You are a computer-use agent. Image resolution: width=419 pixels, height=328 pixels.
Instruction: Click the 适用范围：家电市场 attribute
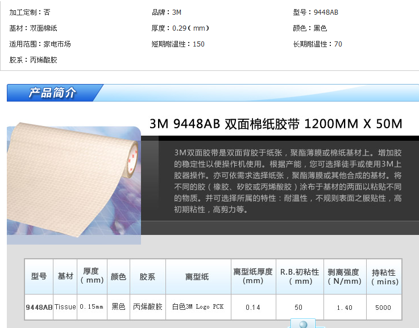tap(40, 44)
